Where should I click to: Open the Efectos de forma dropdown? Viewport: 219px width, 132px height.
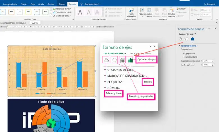tap(62, 16)
